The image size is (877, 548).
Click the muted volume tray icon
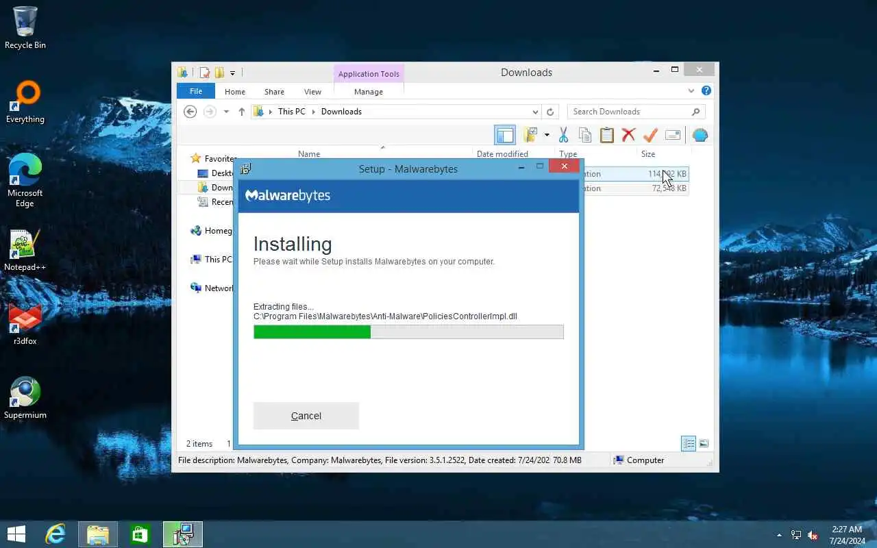point(813,535)
